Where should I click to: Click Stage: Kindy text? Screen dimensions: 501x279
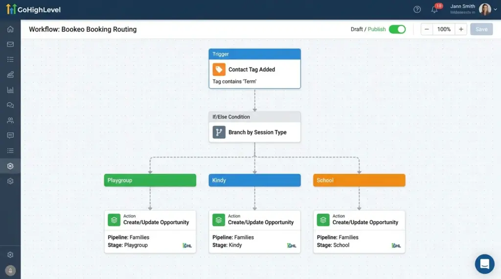click(227, 245)
